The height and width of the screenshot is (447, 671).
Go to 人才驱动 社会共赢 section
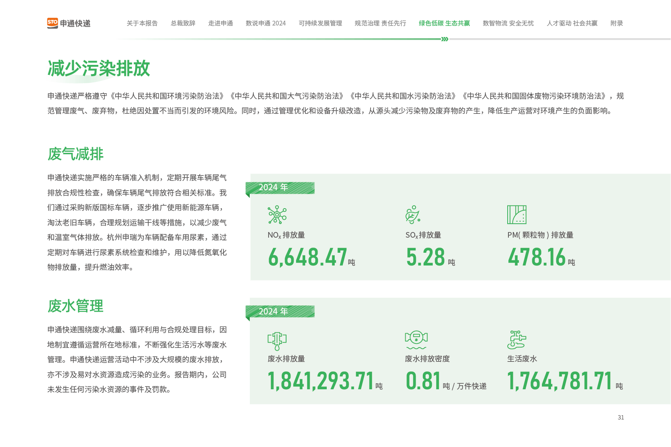(572, 23)
